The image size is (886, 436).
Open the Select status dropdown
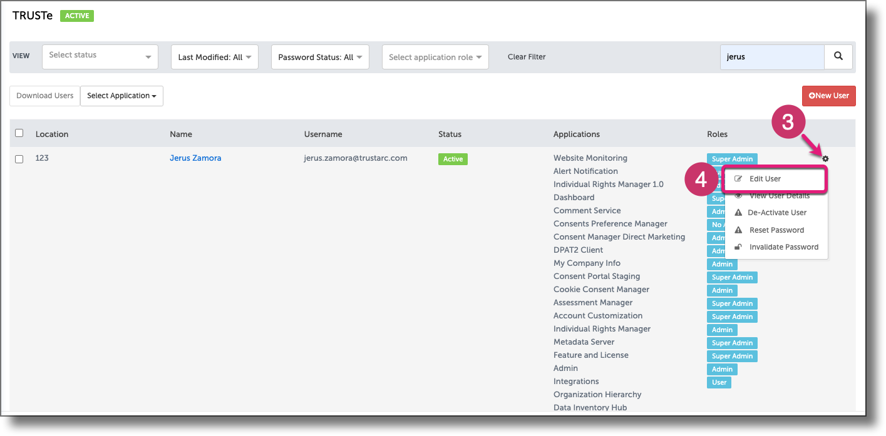pyautogui.click(x=100, y=56)
